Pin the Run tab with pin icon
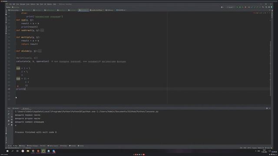The height and width of the screenshot is (156, 278). [x=9, y=124]
